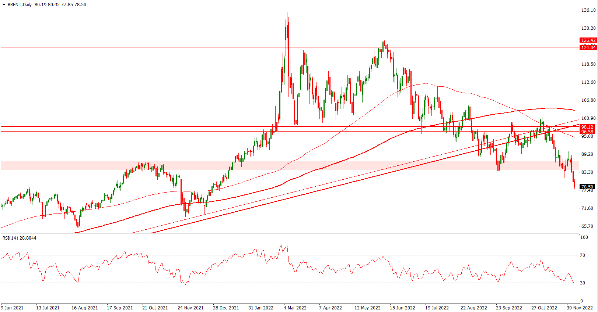This screenshot has width=598, height=312.
Task: Click the 89.20 price axis value
Action: click(587, 154)
